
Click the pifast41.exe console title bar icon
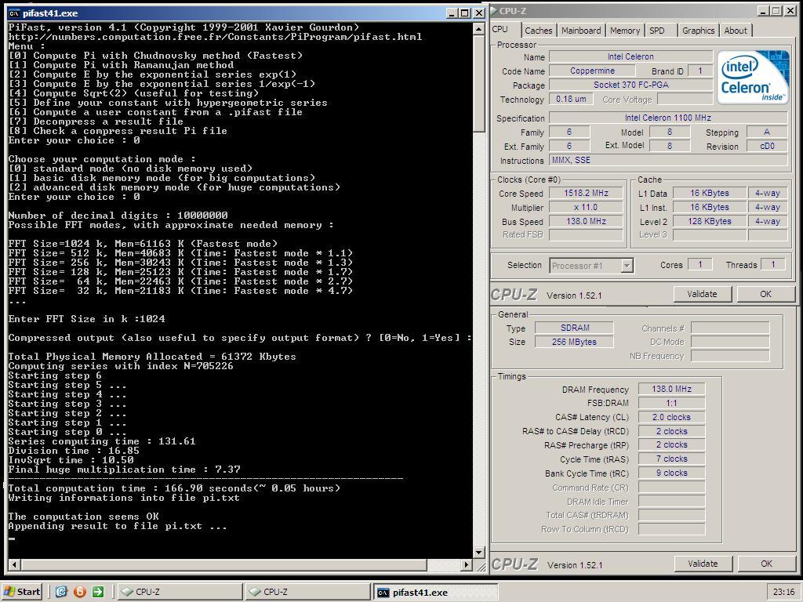point(14,13)
